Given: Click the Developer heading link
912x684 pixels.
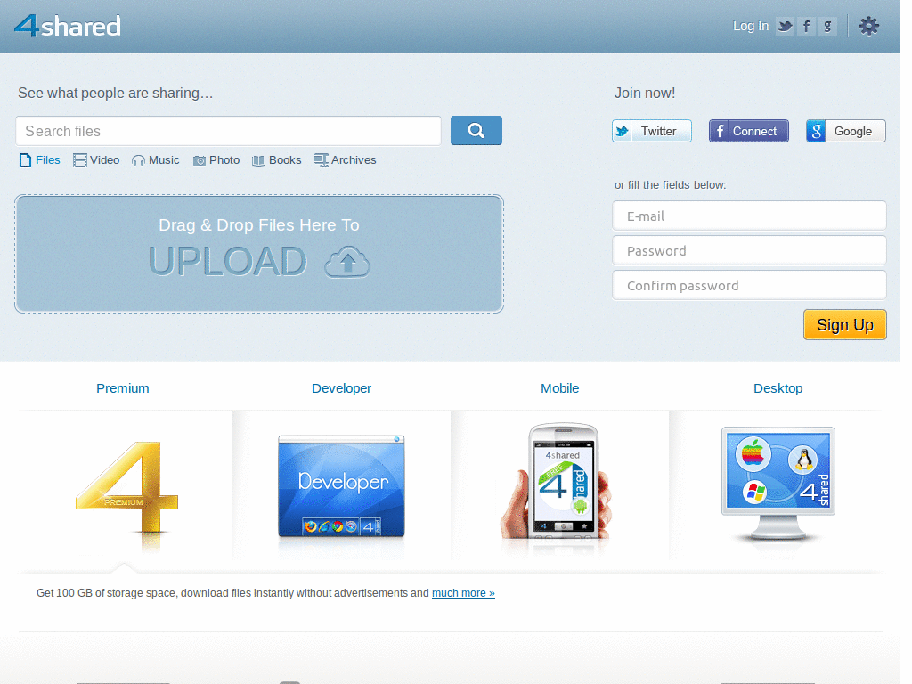Looking at the screenshot, I should click(x=341, y=388).
